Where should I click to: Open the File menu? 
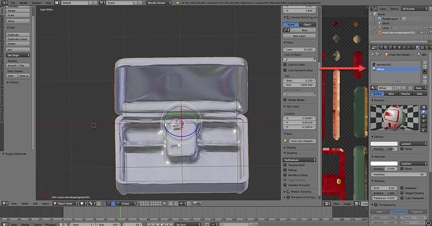(x=13, y=3)
